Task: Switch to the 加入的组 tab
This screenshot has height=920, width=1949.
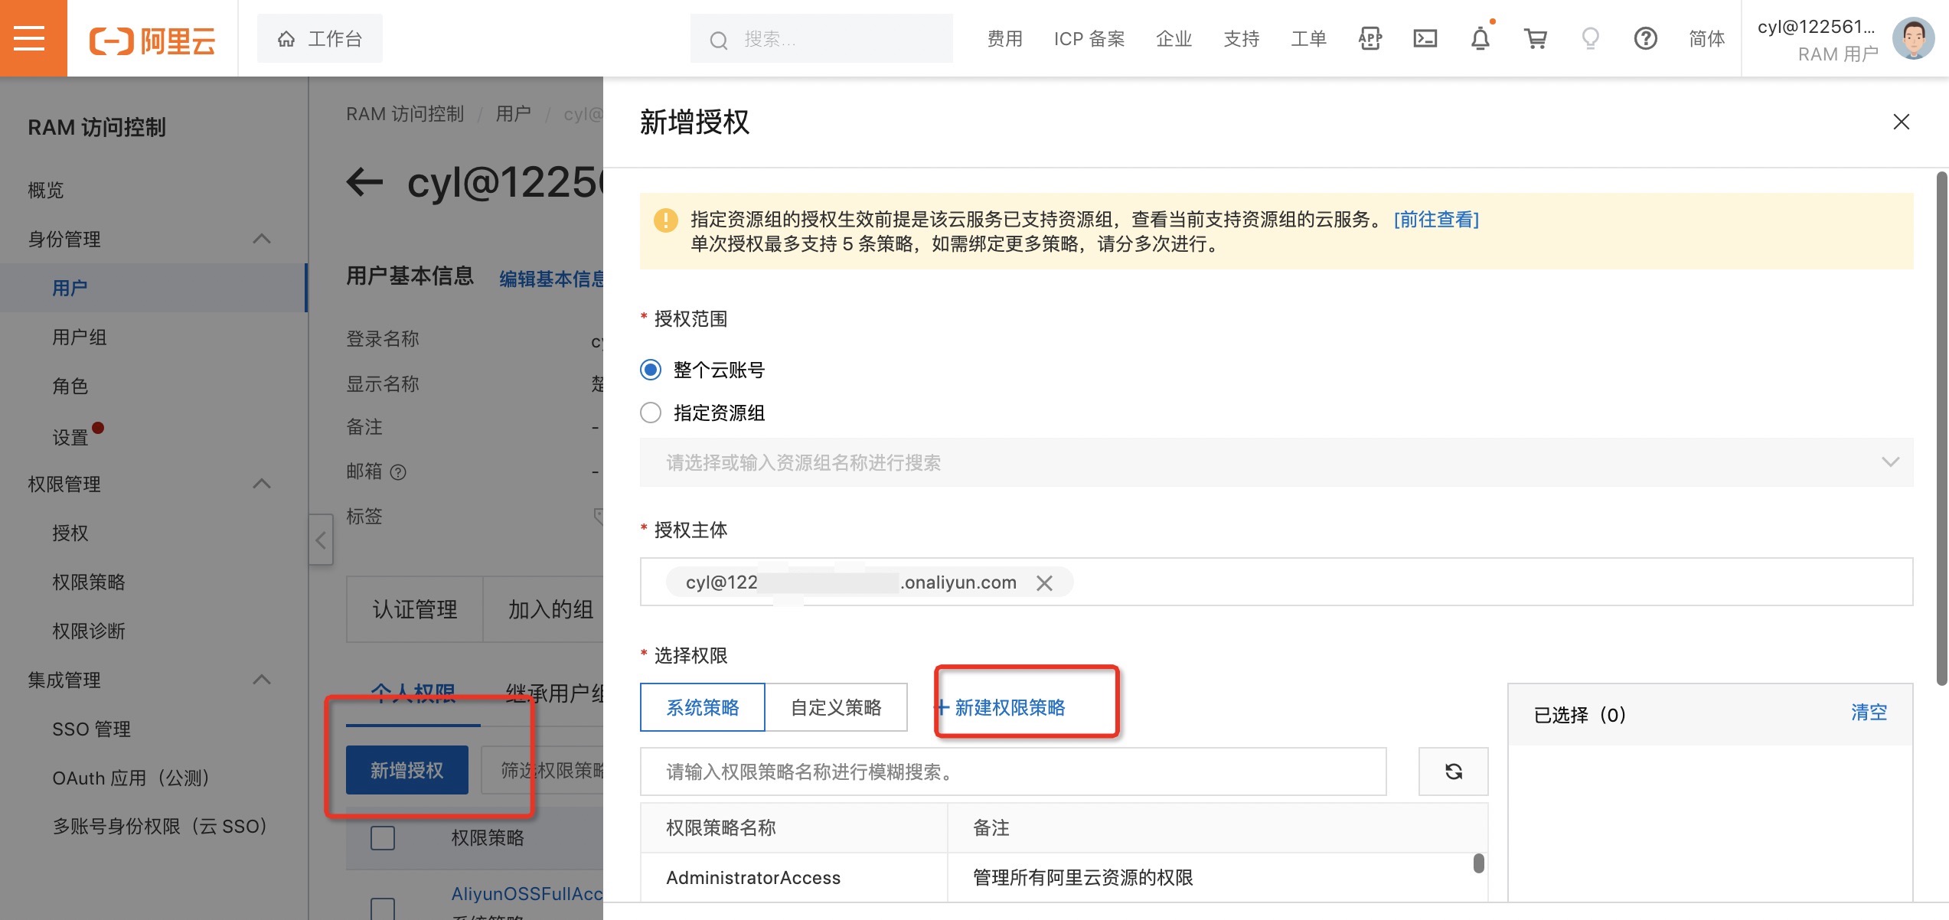Action: click(544, 609)
